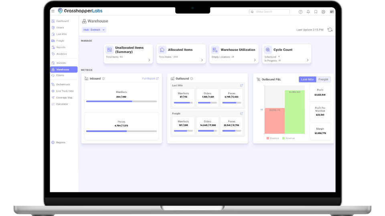The image size is (385, 216).
Task: Click the Inbound Manifests progress bar
Action: (122, 101)
